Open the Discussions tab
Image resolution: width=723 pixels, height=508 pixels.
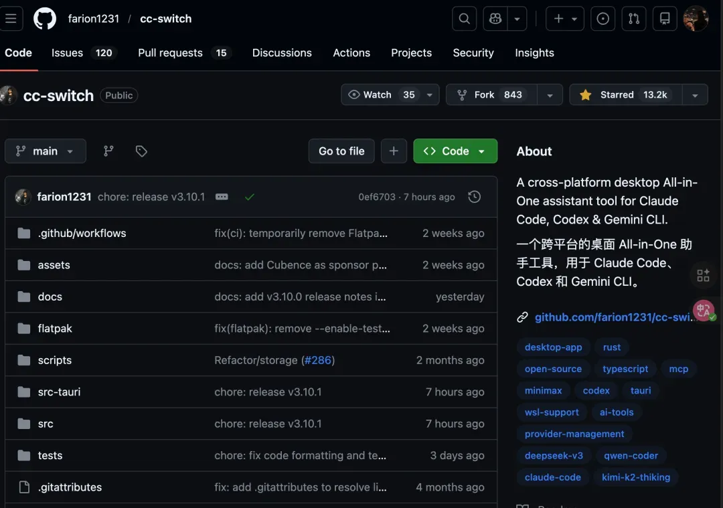[282, 53]
